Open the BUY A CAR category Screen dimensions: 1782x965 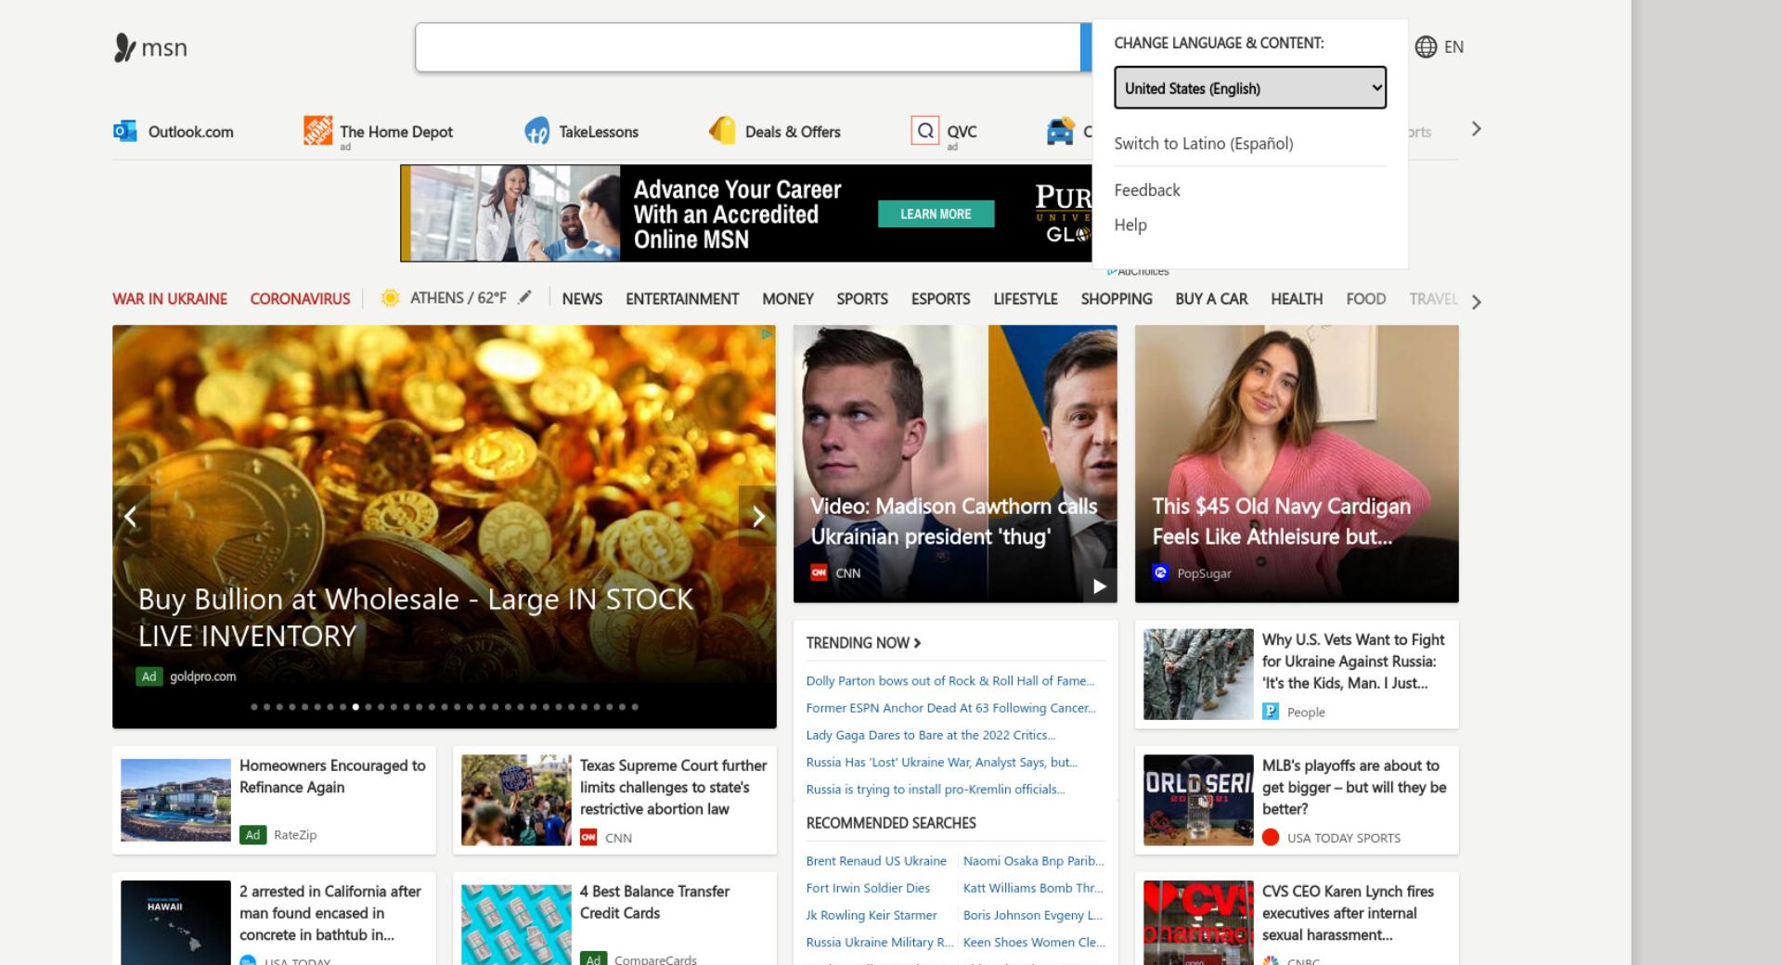[x=1211, y=299]
